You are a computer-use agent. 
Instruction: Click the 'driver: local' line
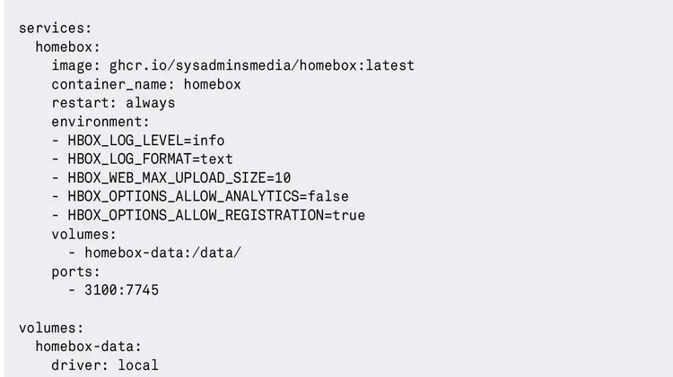(104, 365)
